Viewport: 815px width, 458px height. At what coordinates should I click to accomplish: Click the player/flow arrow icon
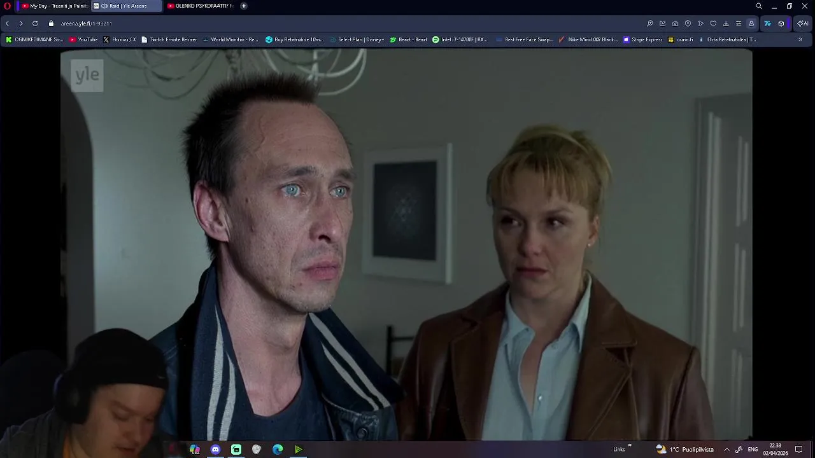[x=700, y=24]
